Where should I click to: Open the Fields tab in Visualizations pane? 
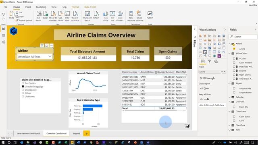[x=203, y=62]
